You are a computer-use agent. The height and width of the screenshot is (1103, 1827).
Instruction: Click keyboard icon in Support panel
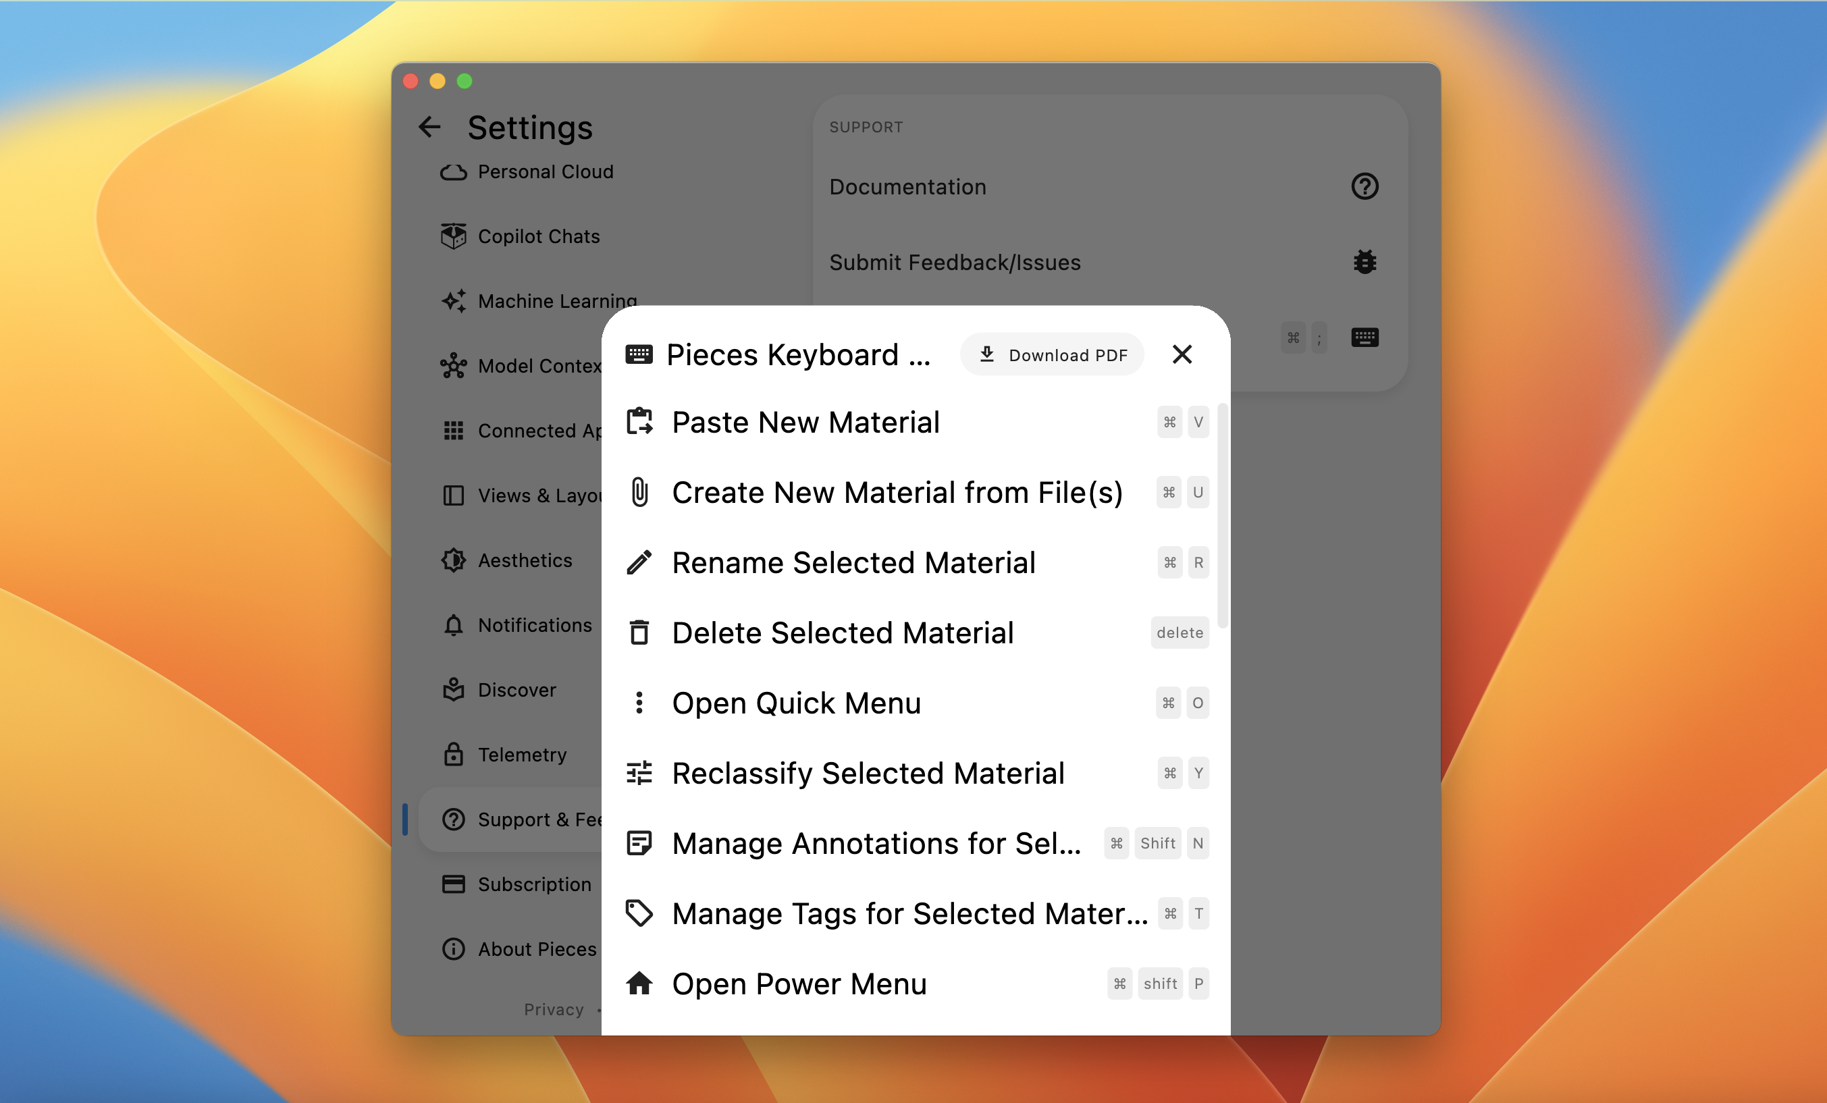(x=1365, y=338)
